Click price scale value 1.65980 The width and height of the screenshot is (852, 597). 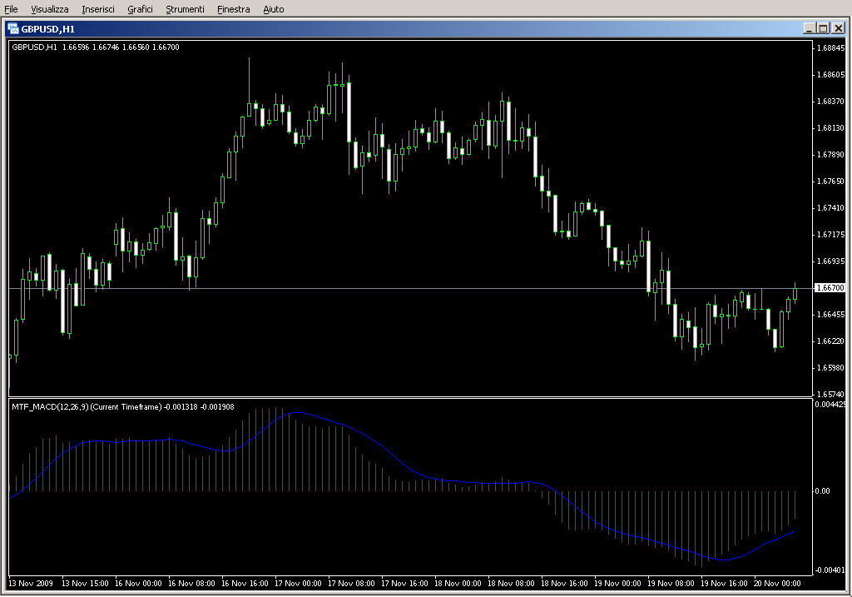(831, 367)
